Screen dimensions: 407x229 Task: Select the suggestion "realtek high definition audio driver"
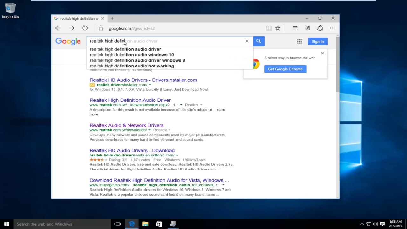point(170,49)
